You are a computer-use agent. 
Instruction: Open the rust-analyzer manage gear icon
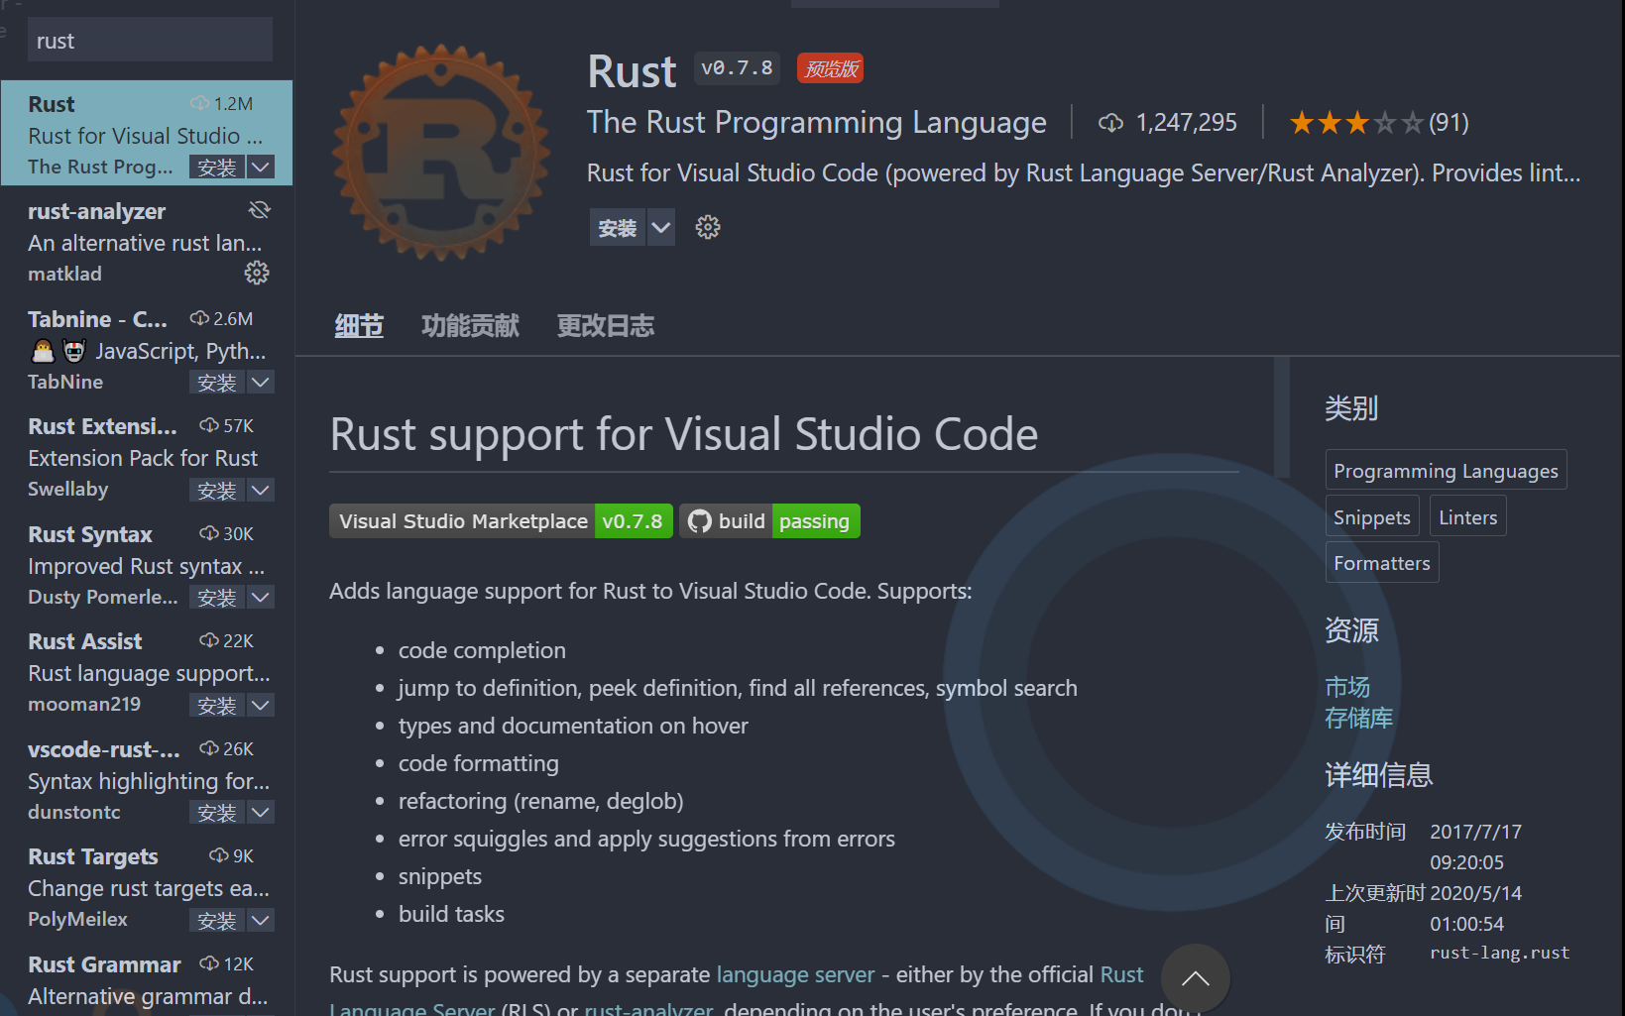coord(257,273)
